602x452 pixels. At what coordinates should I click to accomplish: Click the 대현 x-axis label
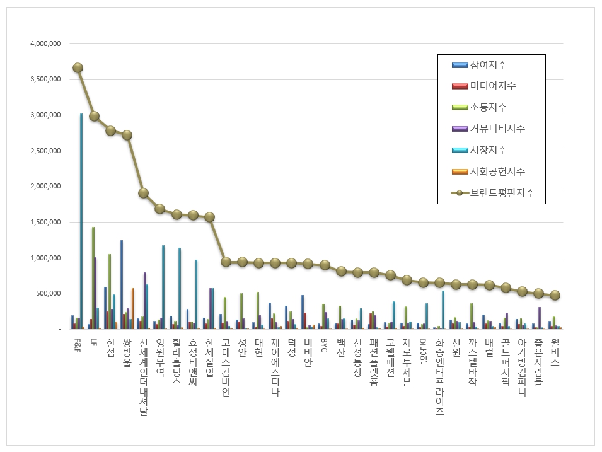(x=259, y=347)
